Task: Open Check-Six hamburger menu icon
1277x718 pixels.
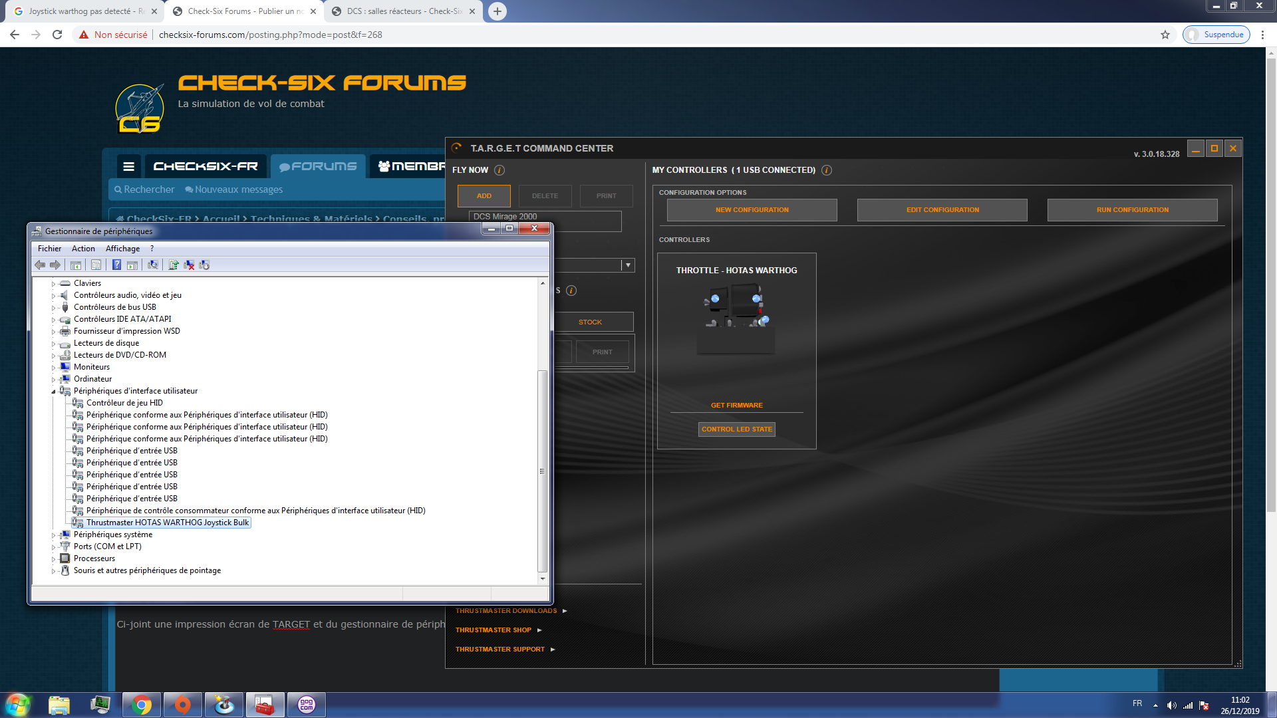Action: click(129, 166)
